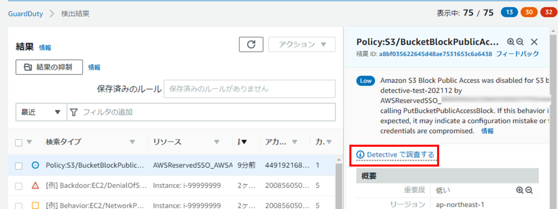Close the finding detail panel
Viewport: 558px width, 209px height.
click(x=534, y=42)
